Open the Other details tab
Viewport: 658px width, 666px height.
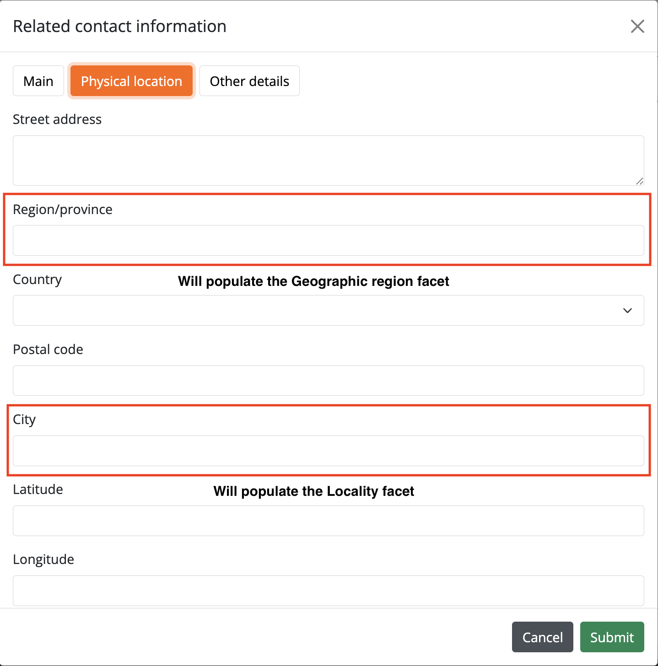coord(249,81)
